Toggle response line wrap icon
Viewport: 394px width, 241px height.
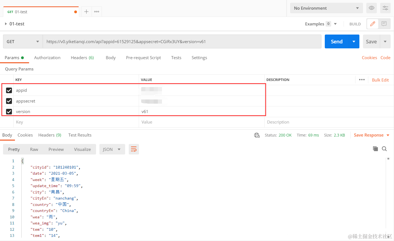coord(134,149)
